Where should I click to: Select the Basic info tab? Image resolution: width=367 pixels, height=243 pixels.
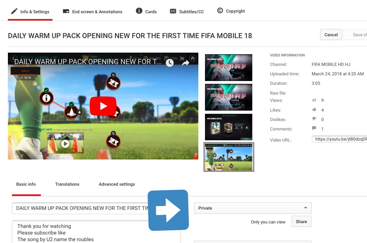[x=26, y=184]
